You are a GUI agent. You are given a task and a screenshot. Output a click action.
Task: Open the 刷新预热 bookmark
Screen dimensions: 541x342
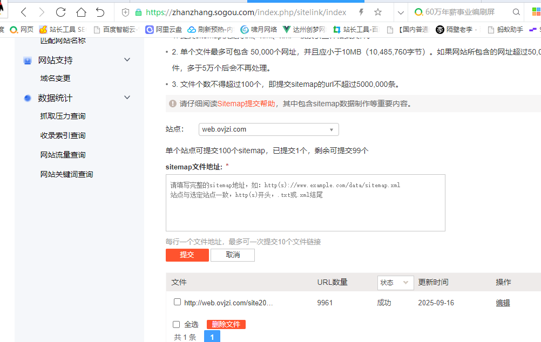pos(211,30)
